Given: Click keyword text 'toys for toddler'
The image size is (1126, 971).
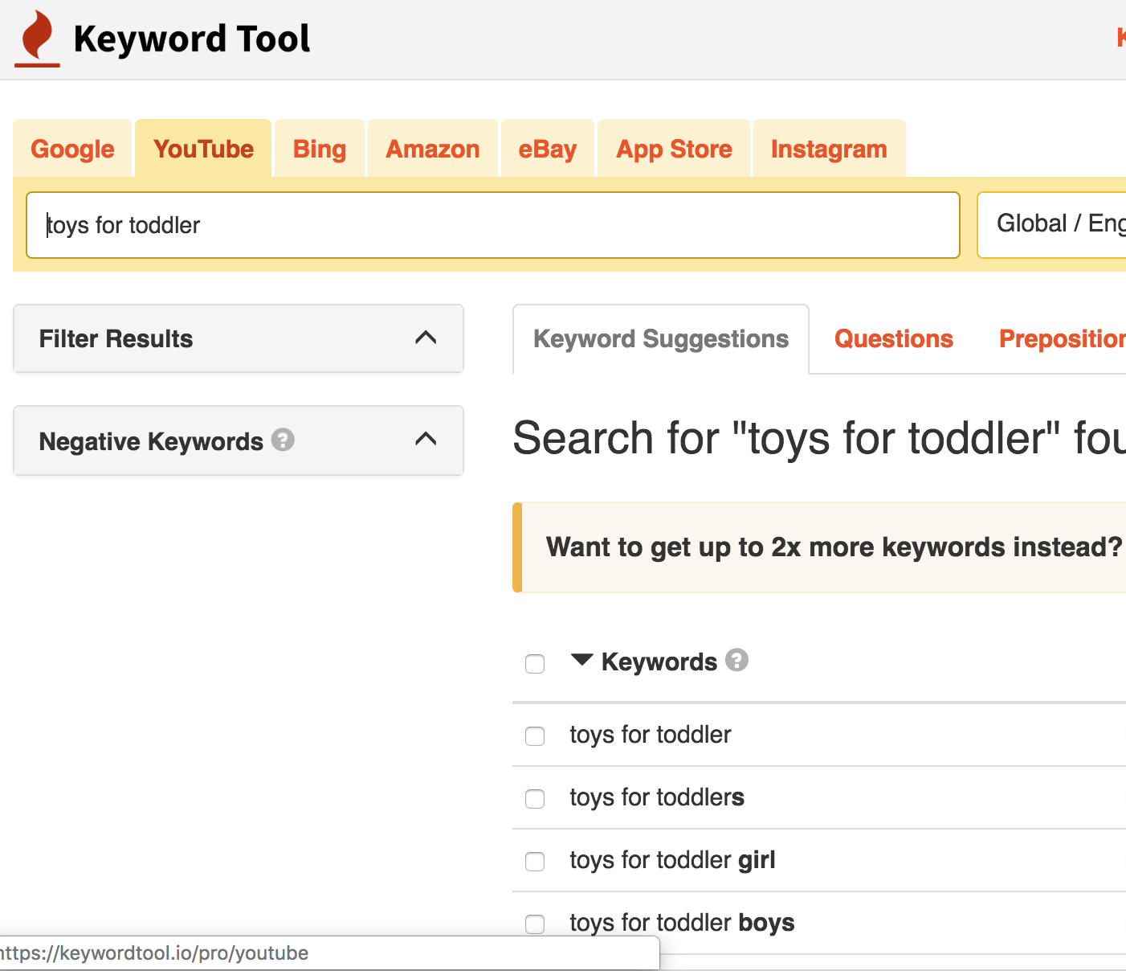Looking at the screenshot, I should click(x=651, y=735).
